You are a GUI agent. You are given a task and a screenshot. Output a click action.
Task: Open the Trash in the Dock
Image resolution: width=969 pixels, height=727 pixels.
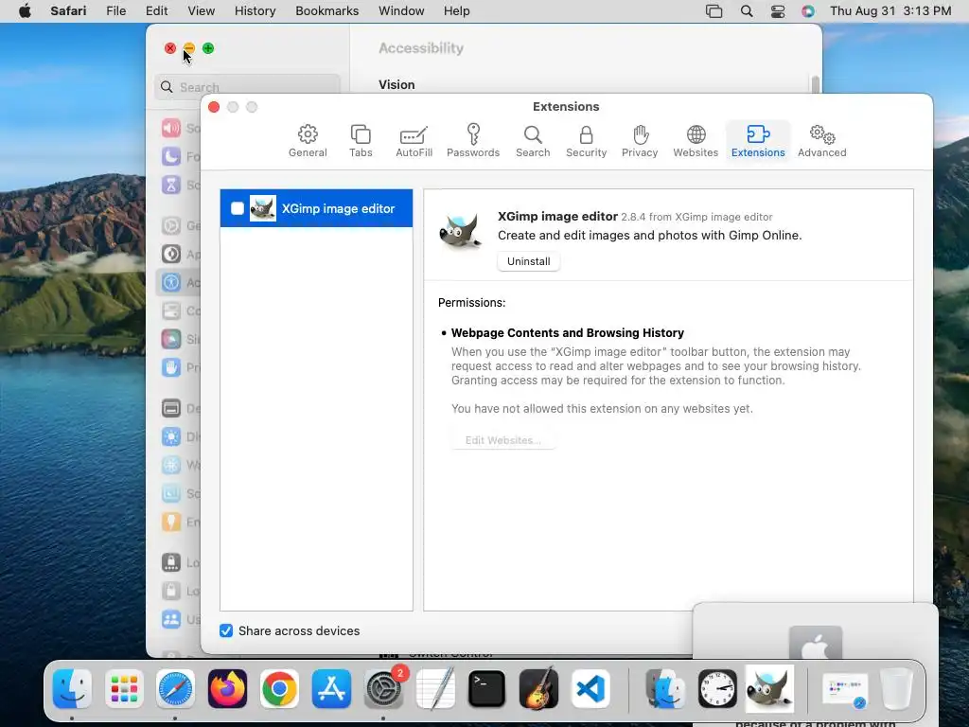click(x=897, y=688)
